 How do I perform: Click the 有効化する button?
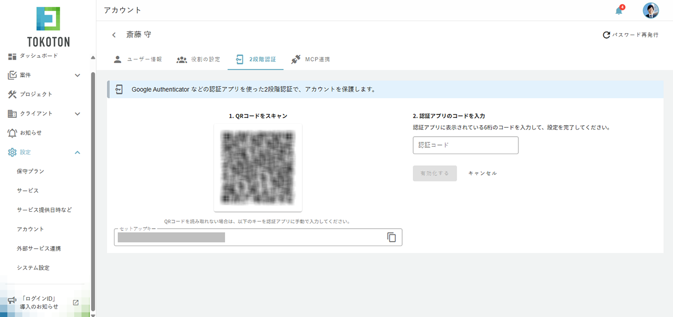point(435,173)
